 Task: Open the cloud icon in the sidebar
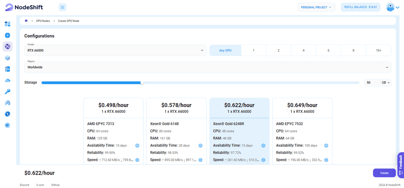[7, 81]
